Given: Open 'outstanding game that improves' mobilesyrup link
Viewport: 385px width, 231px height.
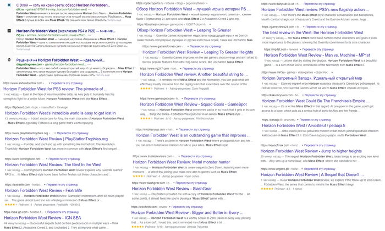Looking at the screenshot, I should (x=193, y=135).
